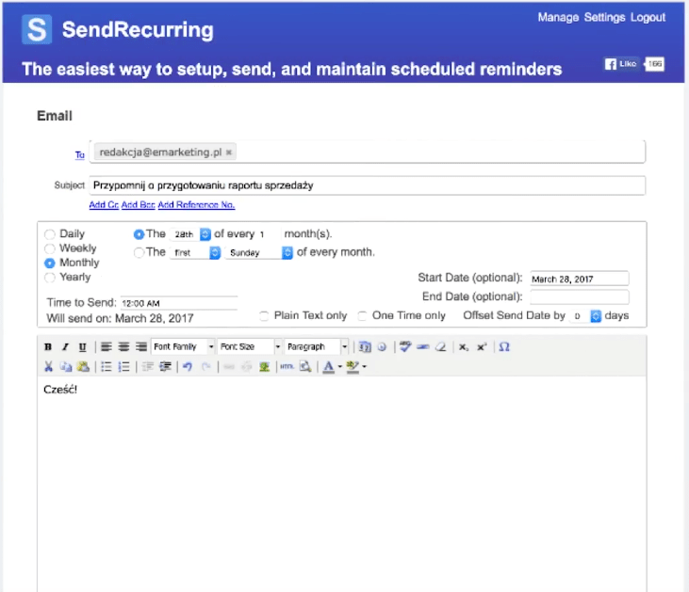Align text right in the editor

click(141, 347)
